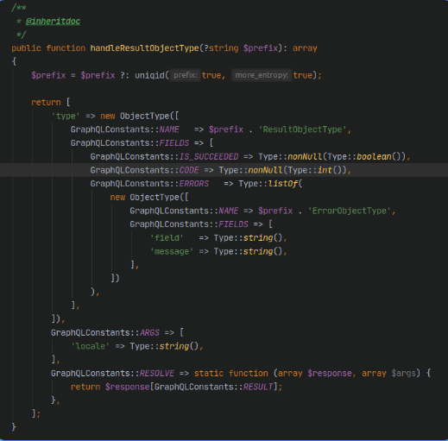Click the IS_SUCCEEDED constant

pos(209,156)
